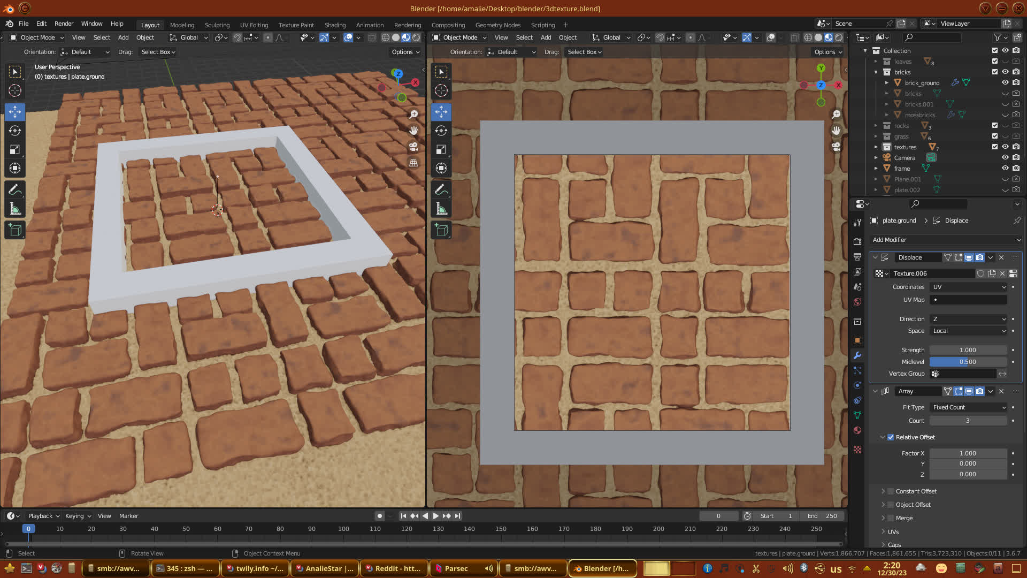Adjust the Midlevel slider in Displace modifier
This screenshot has width=1027, height=578.
pyautogui.click(x=968, y=362)
